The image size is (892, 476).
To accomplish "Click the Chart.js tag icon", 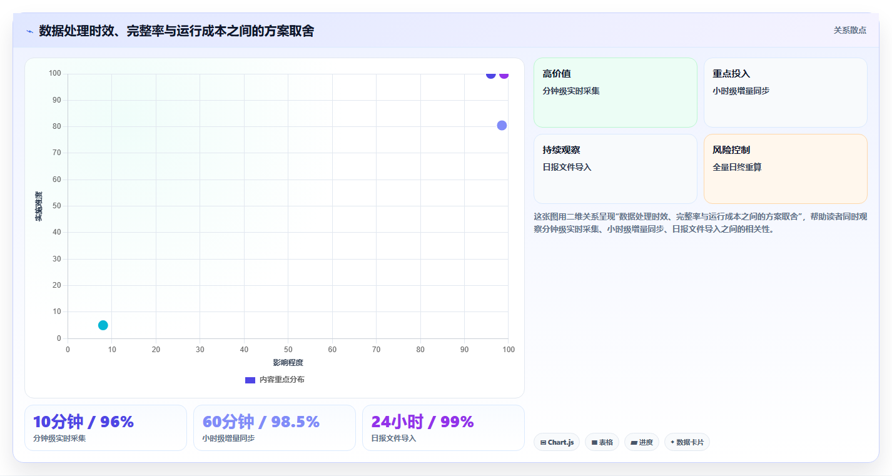I will [x=543, y=442].
